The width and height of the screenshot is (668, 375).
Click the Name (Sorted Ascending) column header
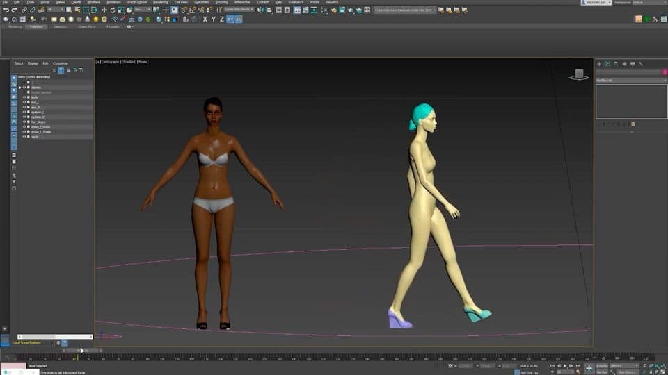tap(34, 77)
